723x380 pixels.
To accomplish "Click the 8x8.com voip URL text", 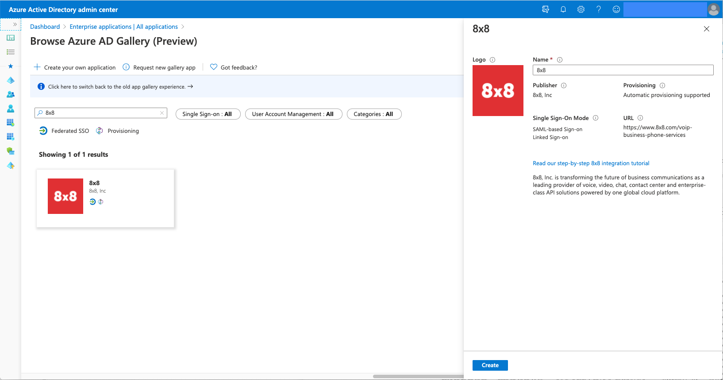I will pos(658,131).
